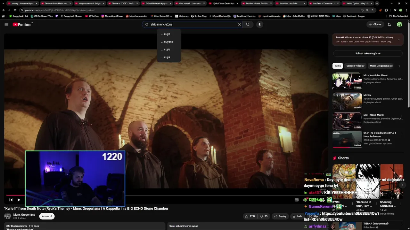The width and height of the screenshot is (410, 230).
Task: Share video with Paylaş button
Action: tap(280, 216)
